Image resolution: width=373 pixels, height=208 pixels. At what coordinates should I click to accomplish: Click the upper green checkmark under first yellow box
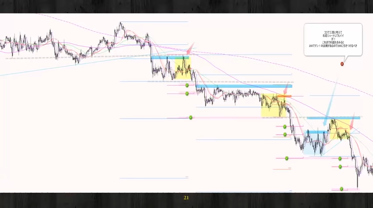[x=187, y=85]
